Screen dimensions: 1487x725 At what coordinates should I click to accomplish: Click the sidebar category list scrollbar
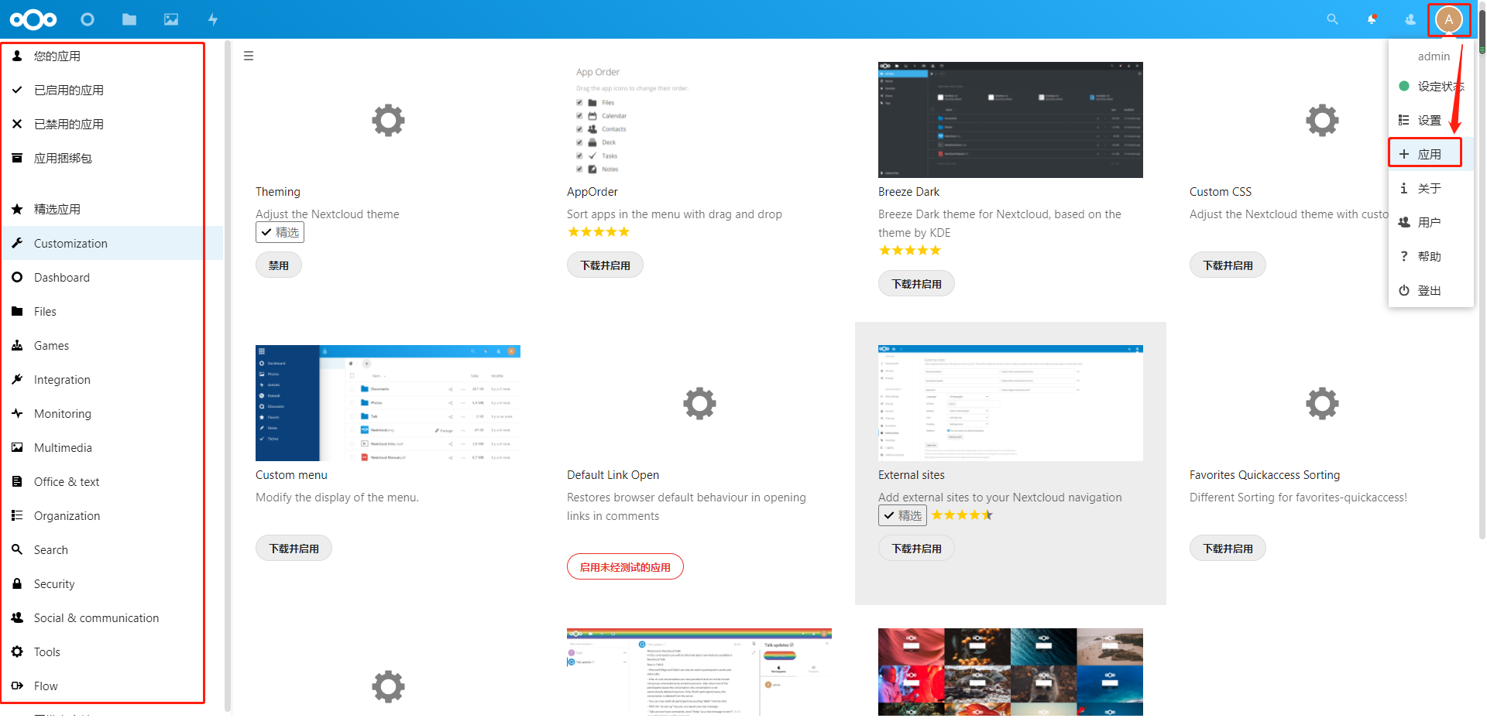tap(228, 375)
